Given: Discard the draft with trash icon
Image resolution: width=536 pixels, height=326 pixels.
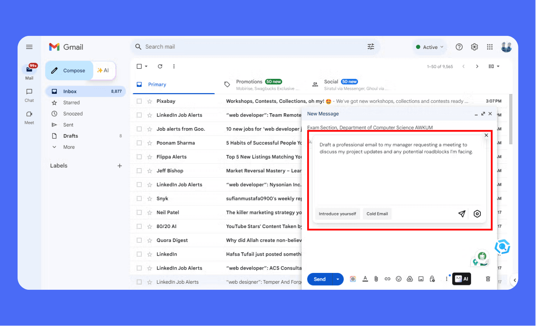Looking at the screenshot, I should tap(488, 279).
